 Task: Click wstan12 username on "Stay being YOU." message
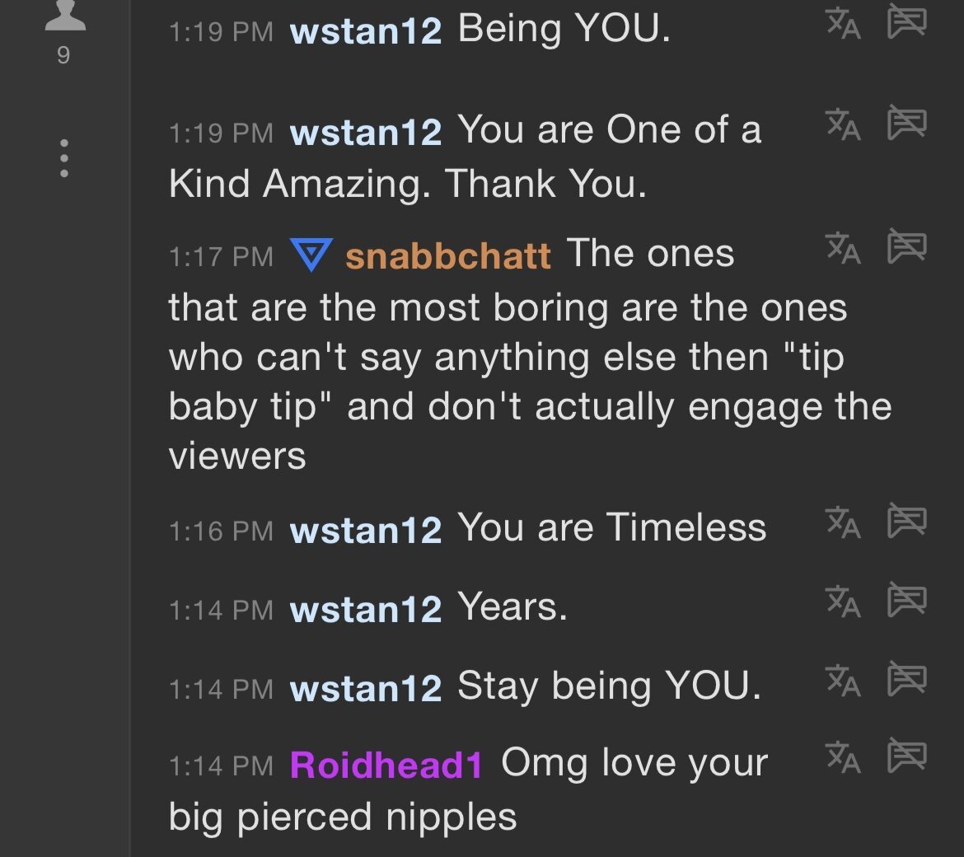[x=366, y=689]
